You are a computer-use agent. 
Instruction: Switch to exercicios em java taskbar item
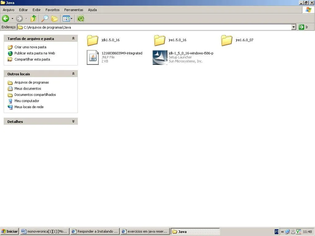click(145, 231)
